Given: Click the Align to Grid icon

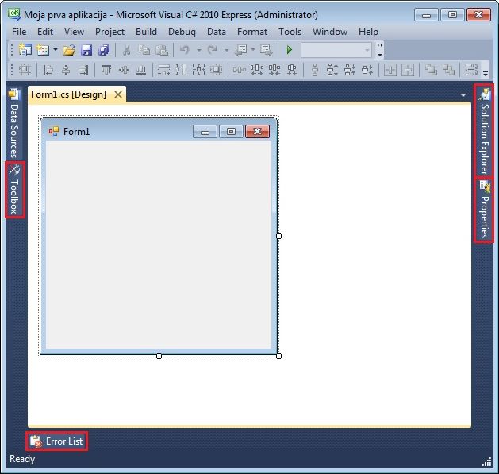Looking at the screenshot, I should (25, 70).
